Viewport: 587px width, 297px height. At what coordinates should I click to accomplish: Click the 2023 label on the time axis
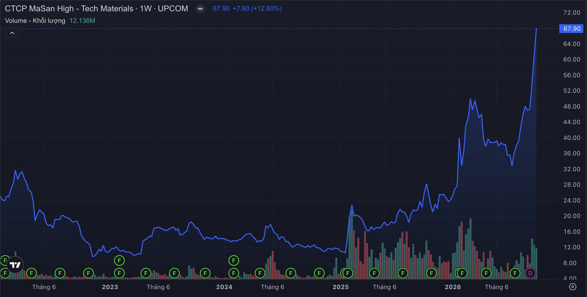pyautogui.click(x=110, y=287)
